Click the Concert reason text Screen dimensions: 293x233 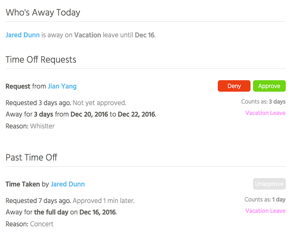(42, 224)
